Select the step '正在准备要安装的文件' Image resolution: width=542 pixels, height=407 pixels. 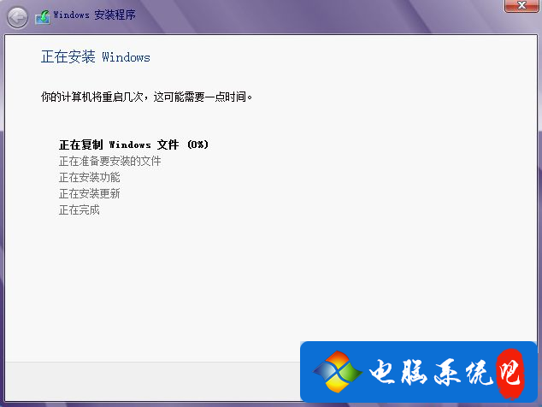pyautogui.click(x=110, y=161)
